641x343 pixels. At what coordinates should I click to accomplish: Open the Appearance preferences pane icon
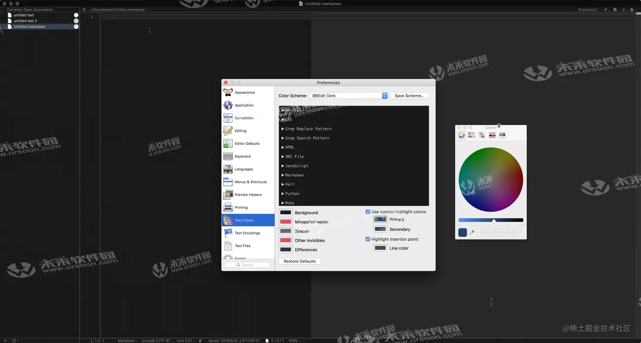click(228, 92)
